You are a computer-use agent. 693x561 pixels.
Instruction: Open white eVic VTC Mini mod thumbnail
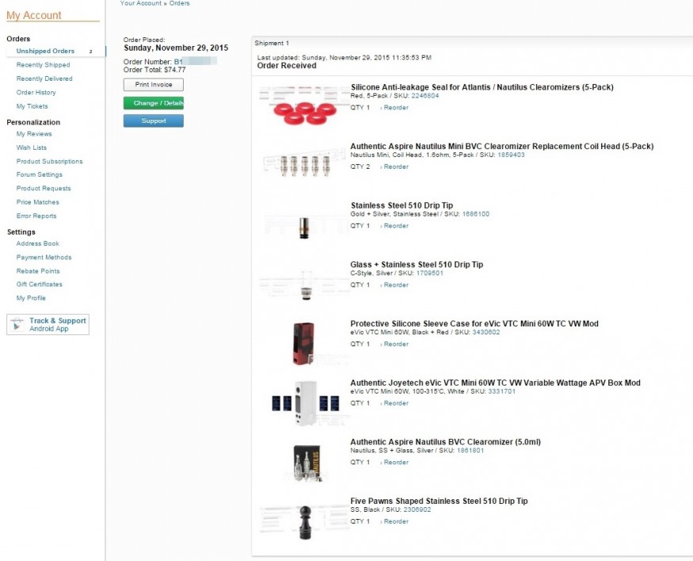pyautogui.click(x=305, y=403)
